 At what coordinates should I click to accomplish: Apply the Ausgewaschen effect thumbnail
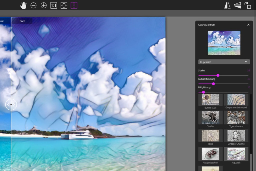coord(210,154)
